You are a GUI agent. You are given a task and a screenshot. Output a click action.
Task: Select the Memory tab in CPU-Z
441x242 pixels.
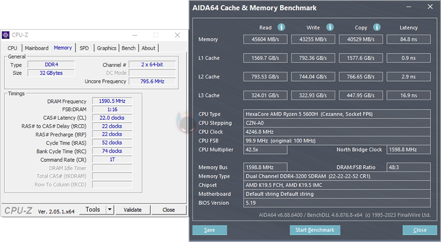point(63,47)
